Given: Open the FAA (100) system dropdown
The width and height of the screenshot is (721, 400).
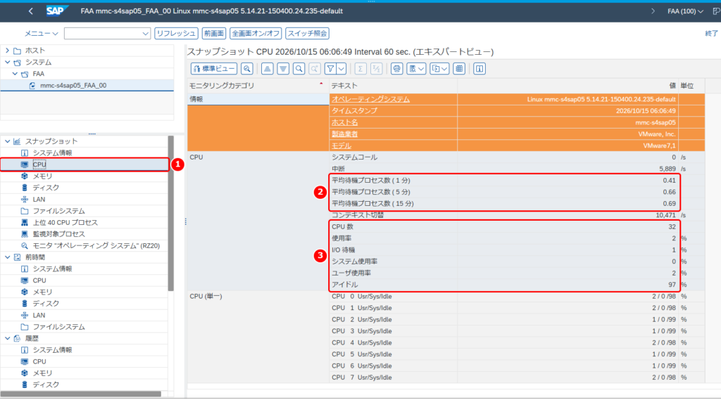Looking at the screenshot, I should (x=685, y=11).
